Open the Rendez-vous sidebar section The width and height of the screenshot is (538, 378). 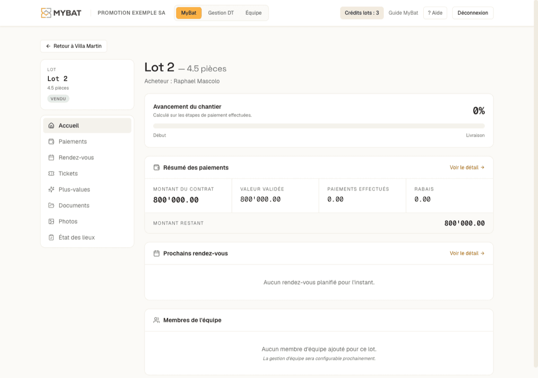tap(87, 157)
